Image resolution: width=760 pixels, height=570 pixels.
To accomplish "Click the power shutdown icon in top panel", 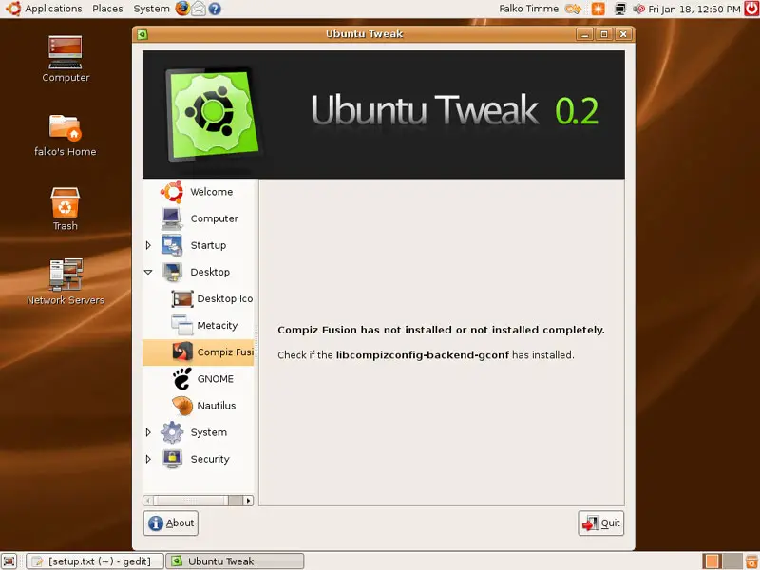I will click(751, 9).
